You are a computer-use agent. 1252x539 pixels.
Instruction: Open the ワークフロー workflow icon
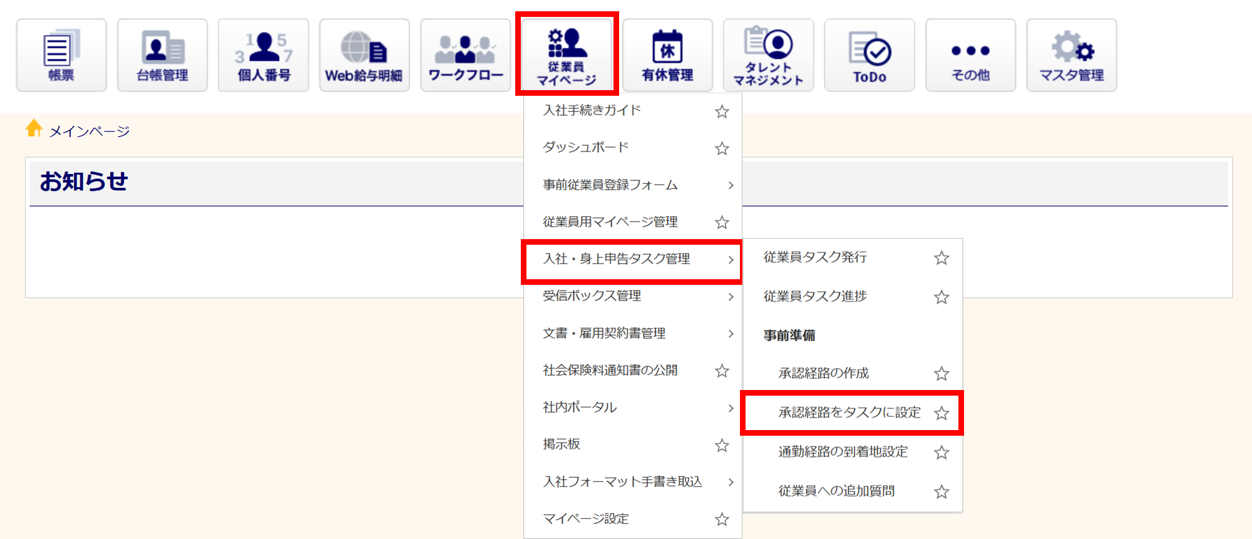[x=465, y=55]
